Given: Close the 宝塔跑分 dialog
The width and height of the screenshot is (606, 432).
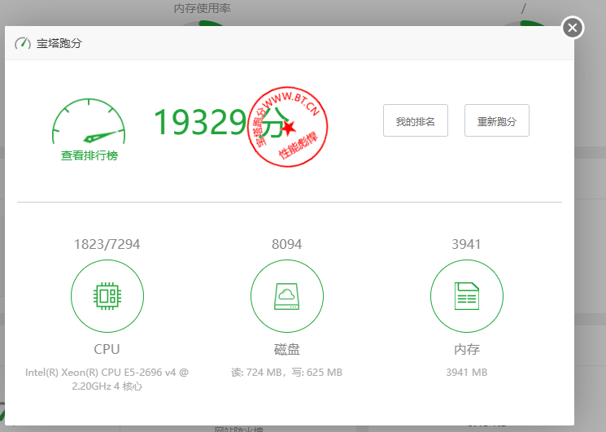Looking at the screenshot, I should click(573, 28).
